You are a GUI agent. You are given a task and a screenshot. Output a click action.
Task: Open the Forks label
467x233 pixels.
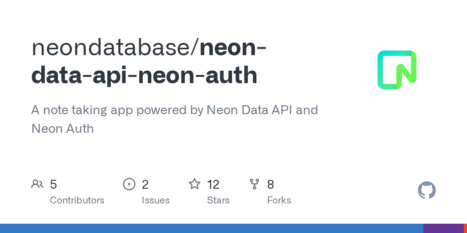pyautogui.click(x=279, y=200)
